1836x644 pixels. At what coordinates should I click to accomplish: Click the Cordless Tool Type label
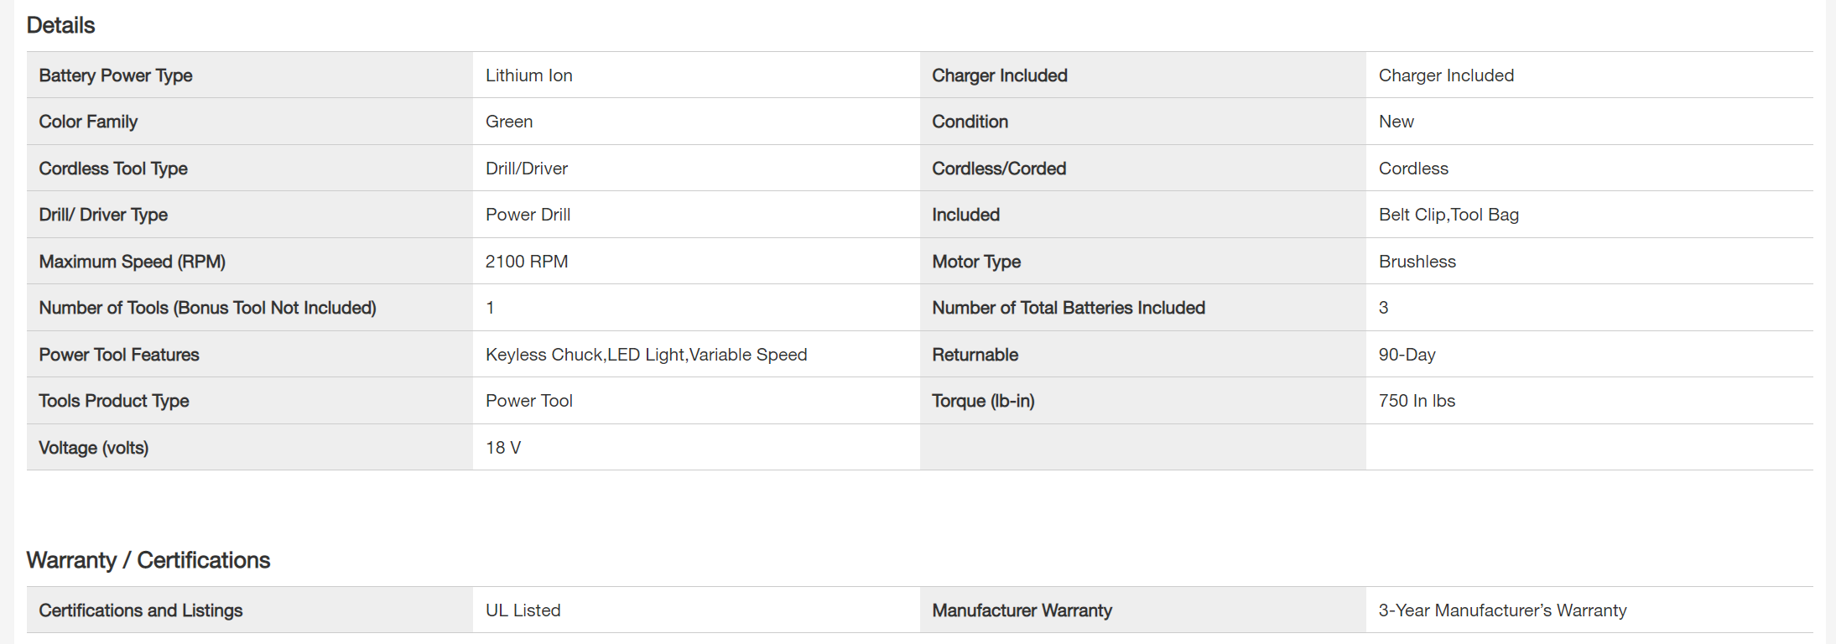click(113, 169)
